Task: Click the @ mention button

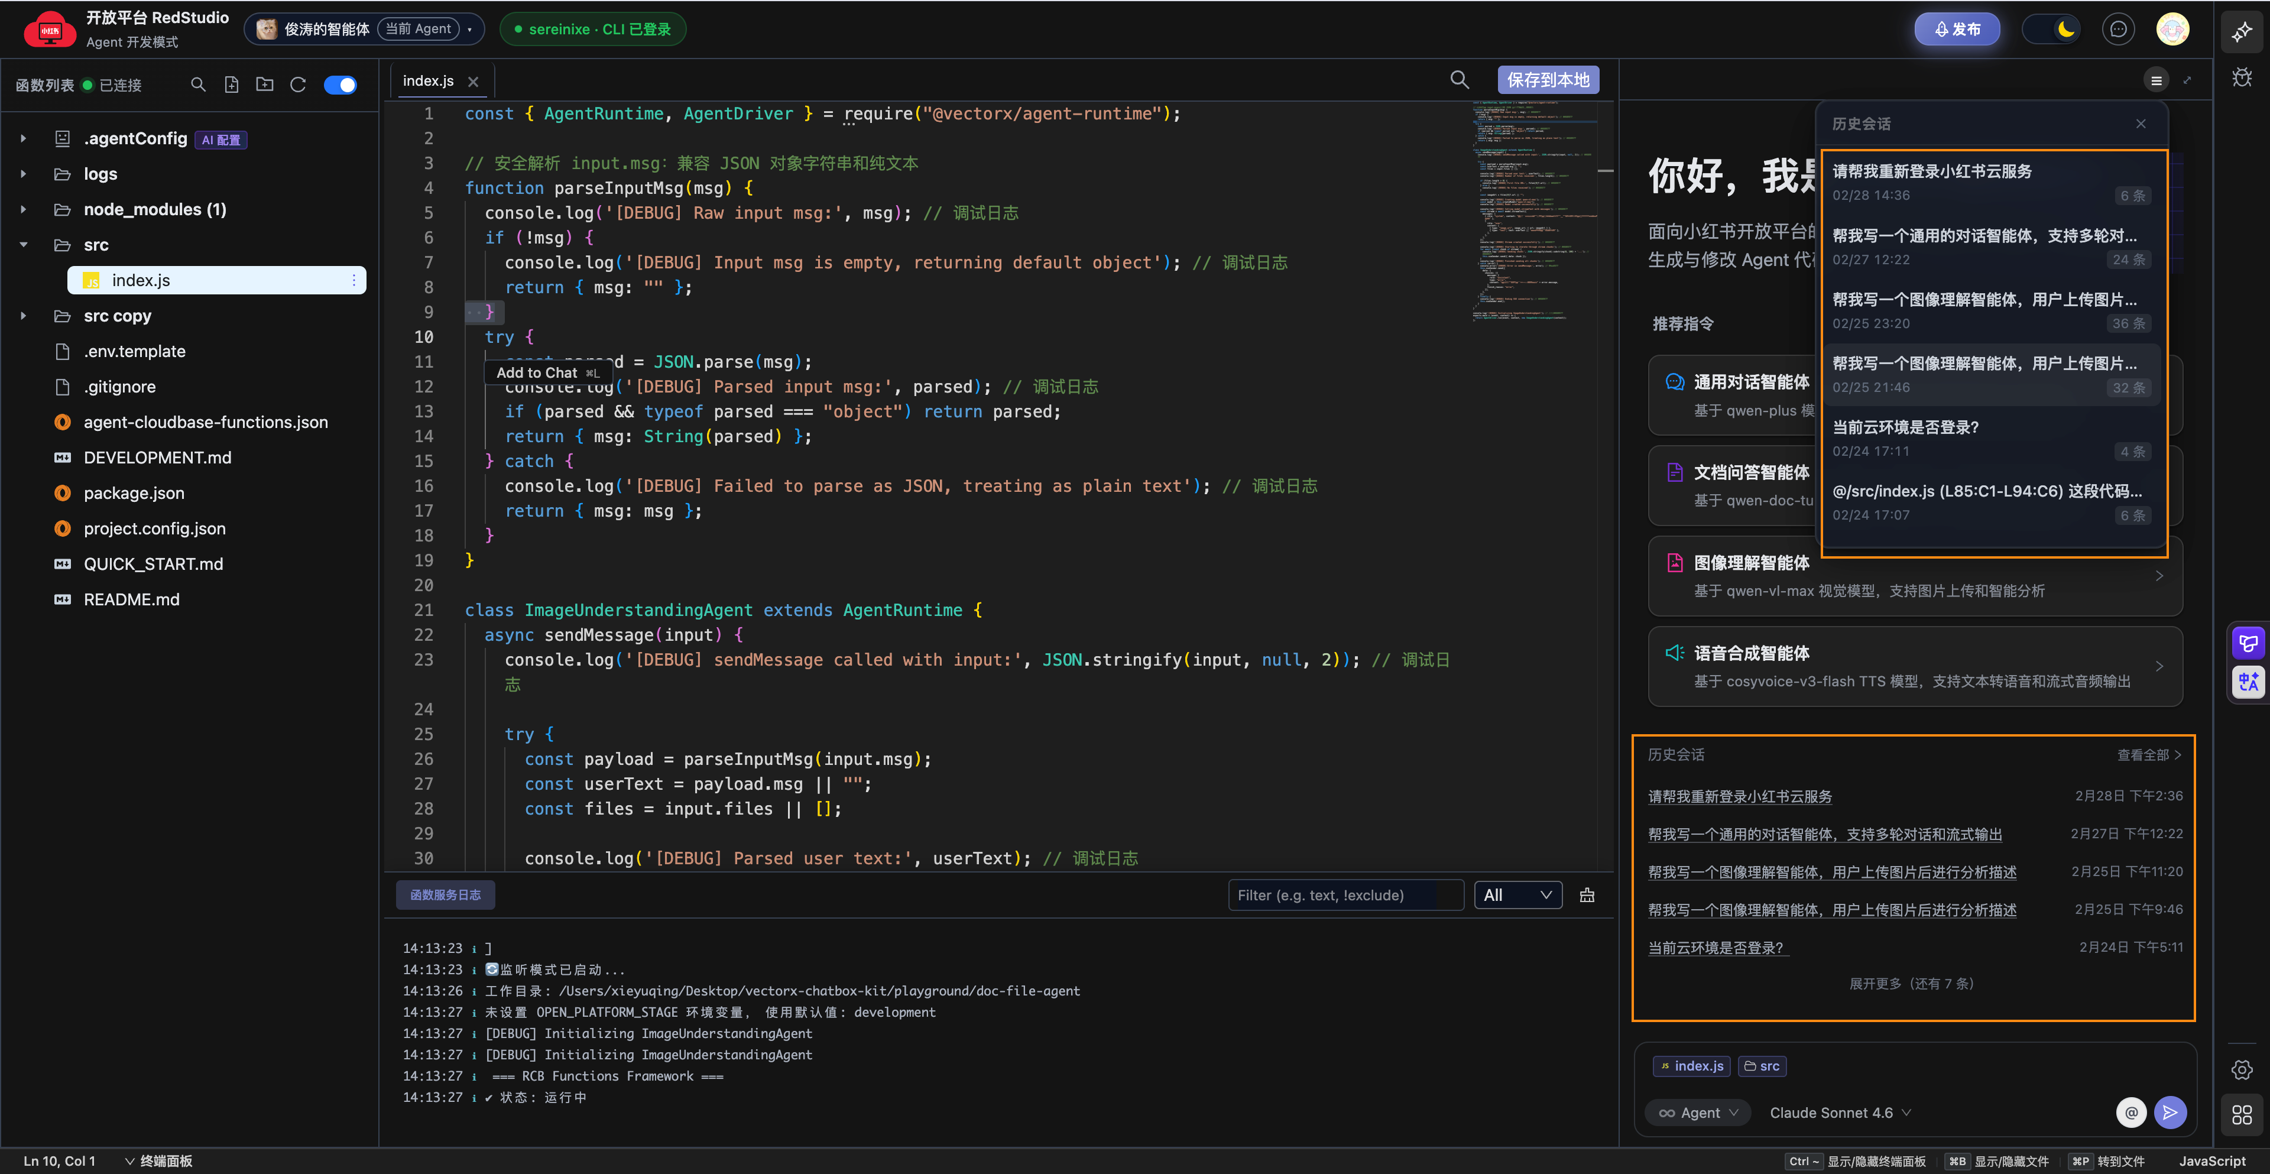Action: tap(2132, 1113)
